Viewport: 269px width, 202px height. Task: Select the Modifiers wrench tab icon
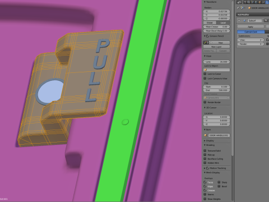[x=267, y=2]
